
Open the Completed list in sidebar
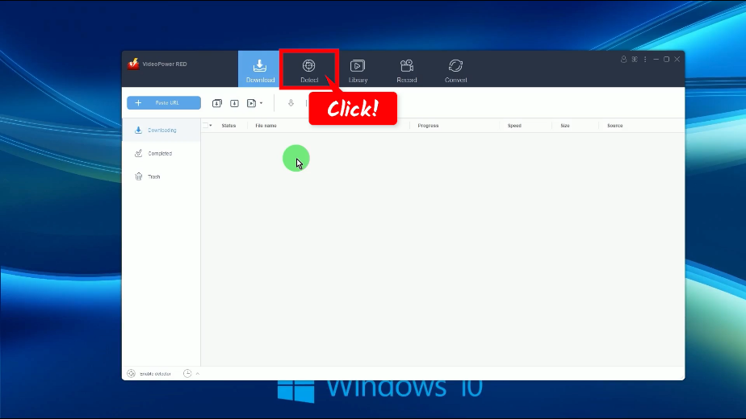(x=159, y=153)
